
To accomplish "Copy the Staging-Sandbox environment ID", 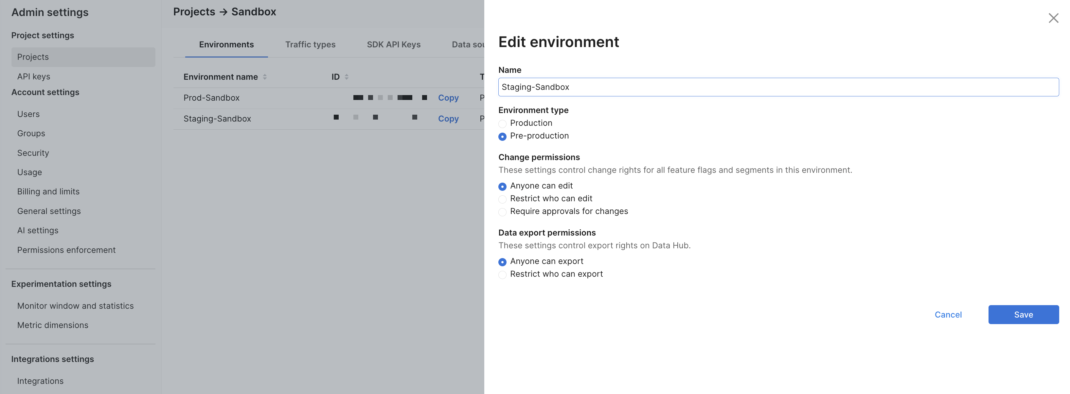I will (448, 119).
